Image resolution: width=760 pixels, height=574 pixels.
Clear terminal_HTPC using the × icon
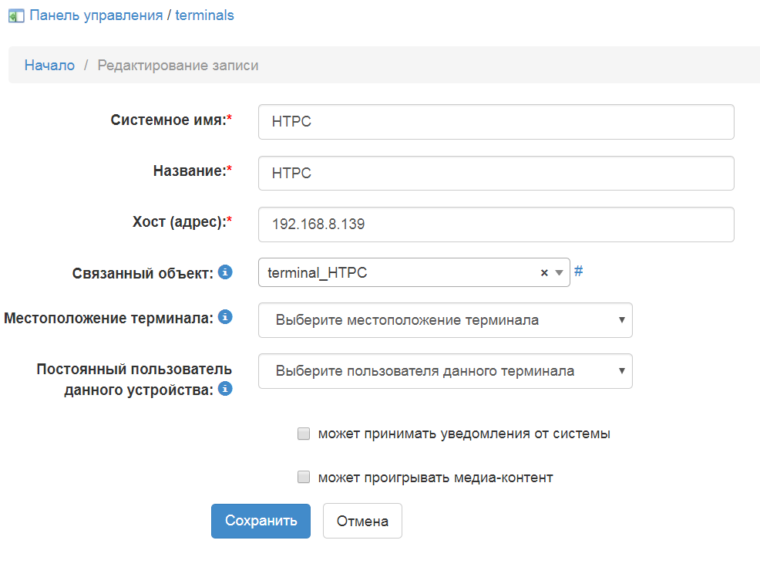click(544, 272)
